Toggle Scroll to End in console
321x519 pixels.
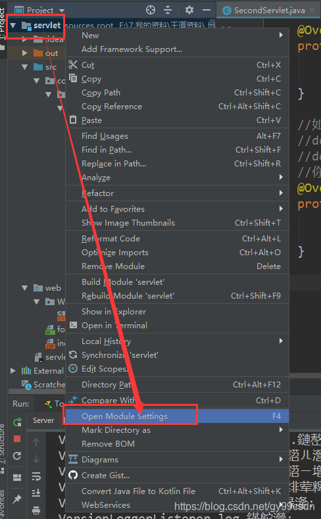[36, 493]
